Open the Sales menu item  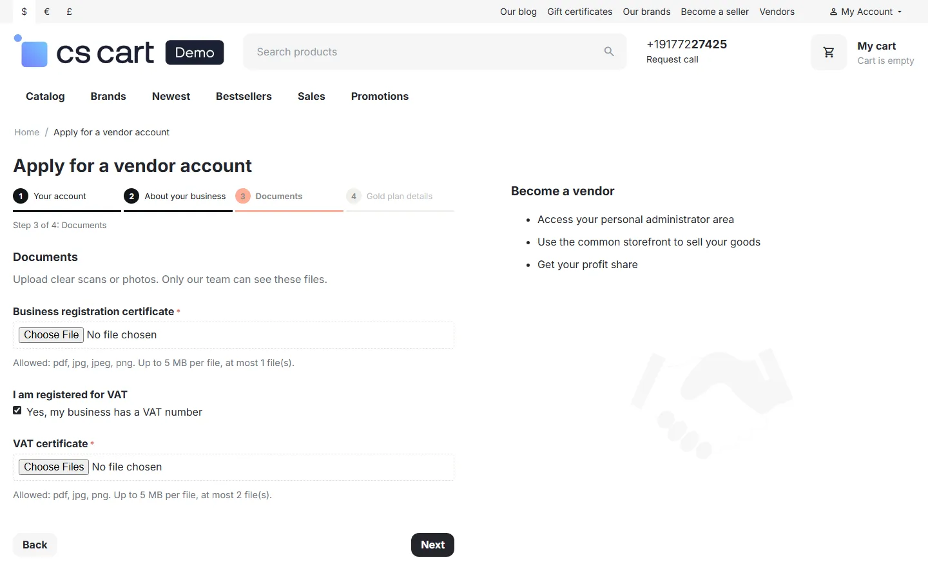tap(311, 96)
